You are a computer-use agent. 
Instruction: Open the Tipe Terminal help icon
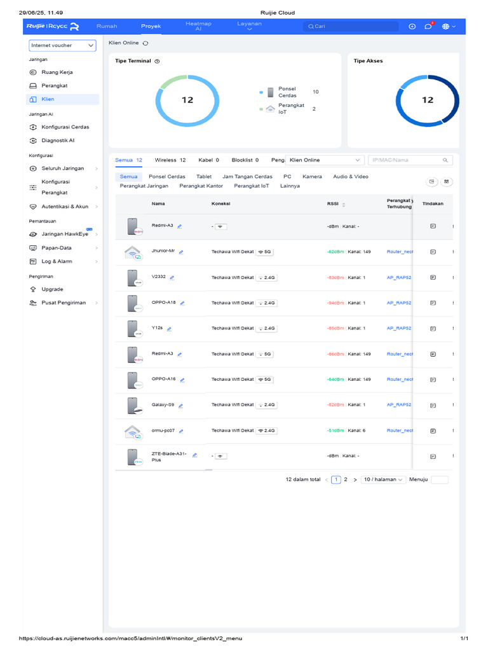tap(157, 61)
